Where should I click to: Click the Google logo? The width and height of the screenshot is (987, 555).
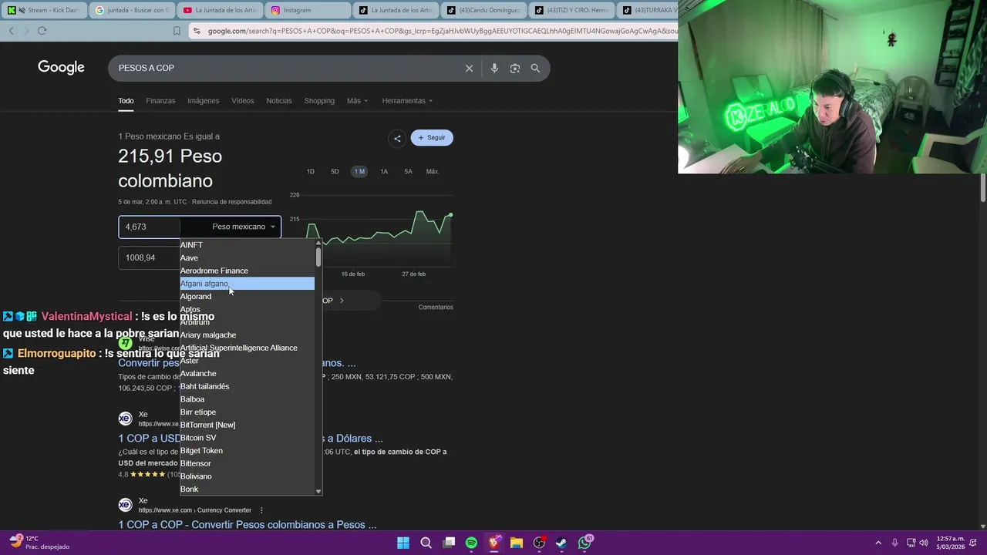61,68
